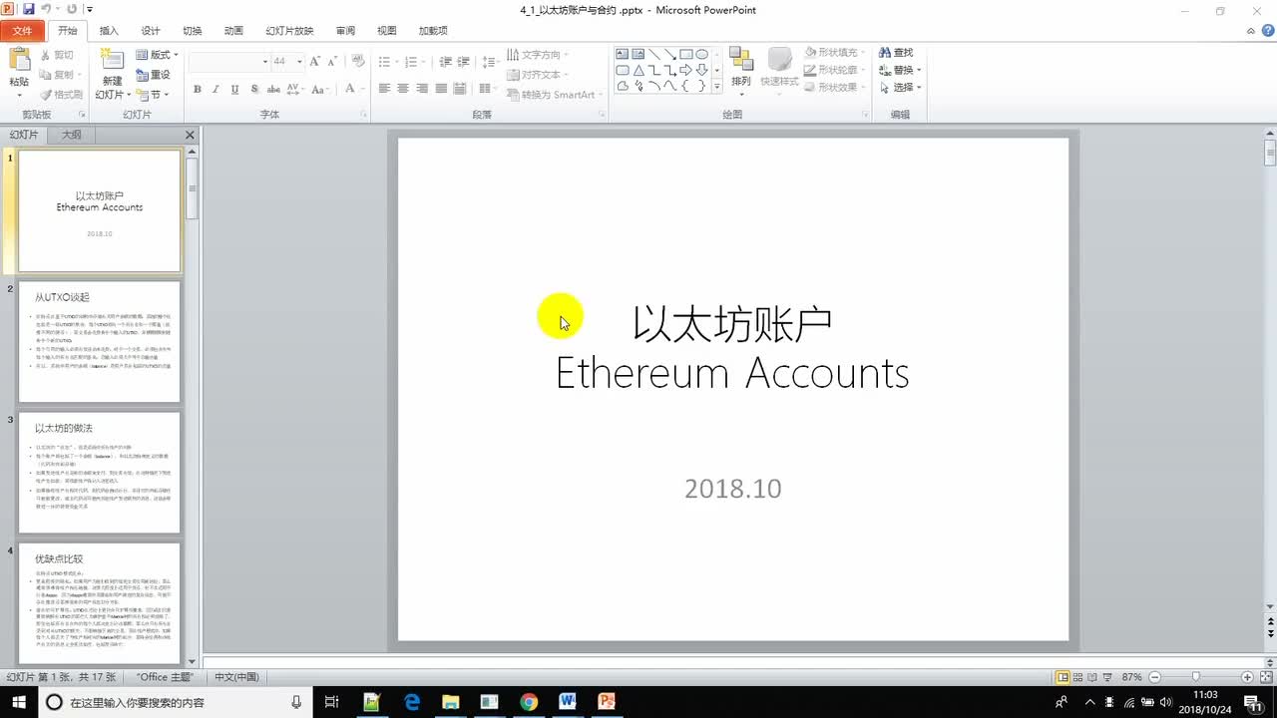1277x718 pixels.
Task: Click language indicator 中文(中国)
Action: [x=236, y=677]
